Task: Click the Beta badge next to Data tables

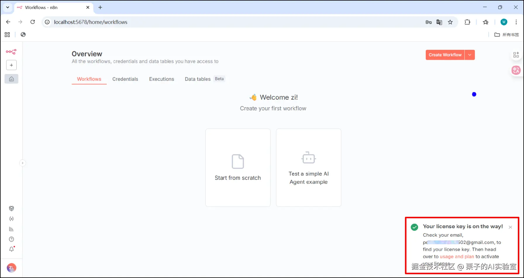Action: (219, 79)
